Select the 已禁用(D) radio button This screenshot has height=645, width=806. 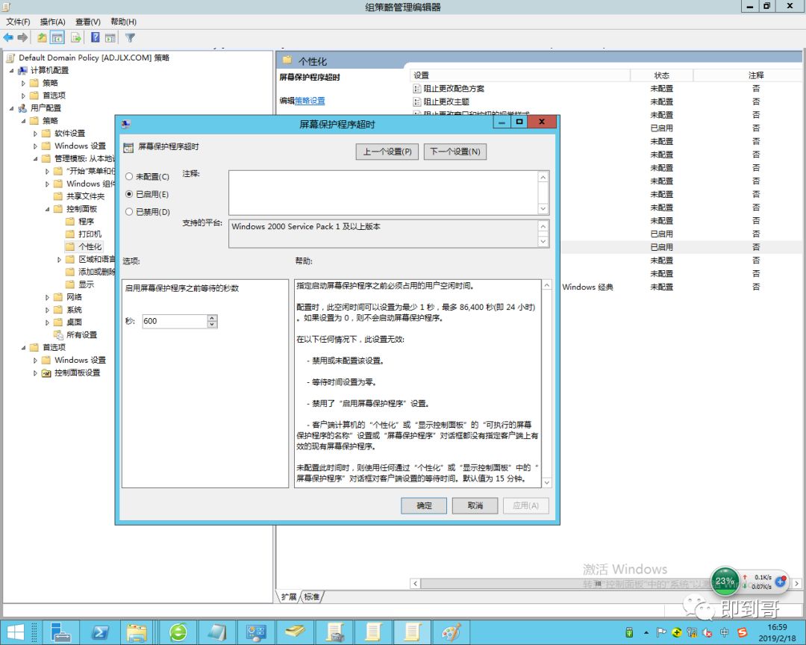coord(129,211)
